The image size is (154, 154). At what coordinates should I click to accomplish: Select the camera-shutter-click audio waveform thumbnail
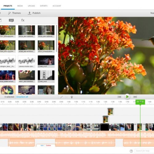[26, 61]
